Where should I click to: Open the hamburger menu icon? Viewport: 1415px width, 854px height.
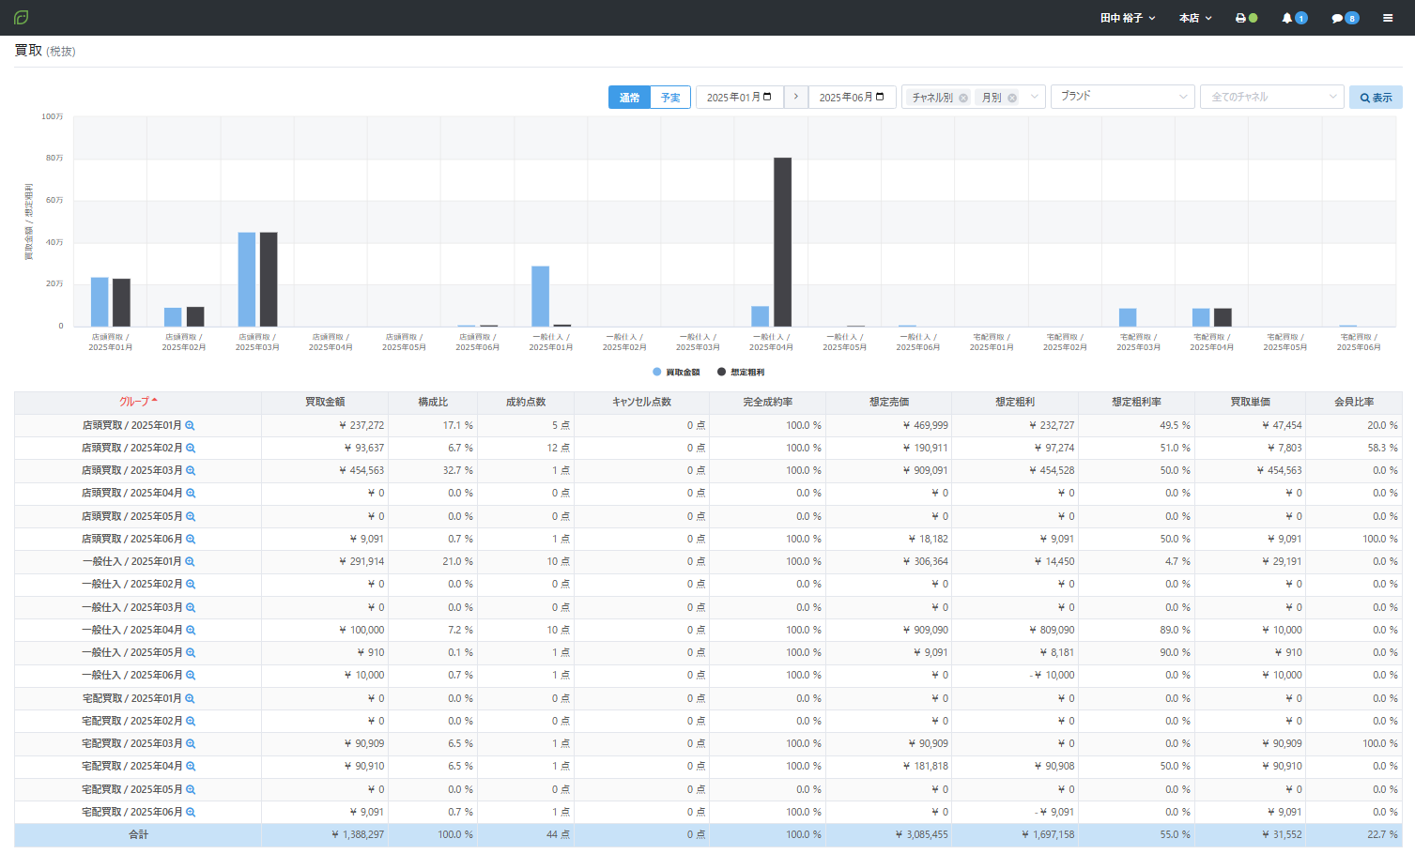coord(1387,18)
